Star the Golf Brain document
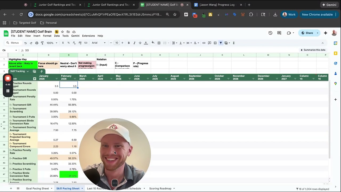Screen dimensions: 341x192 [x=62, y=32]
